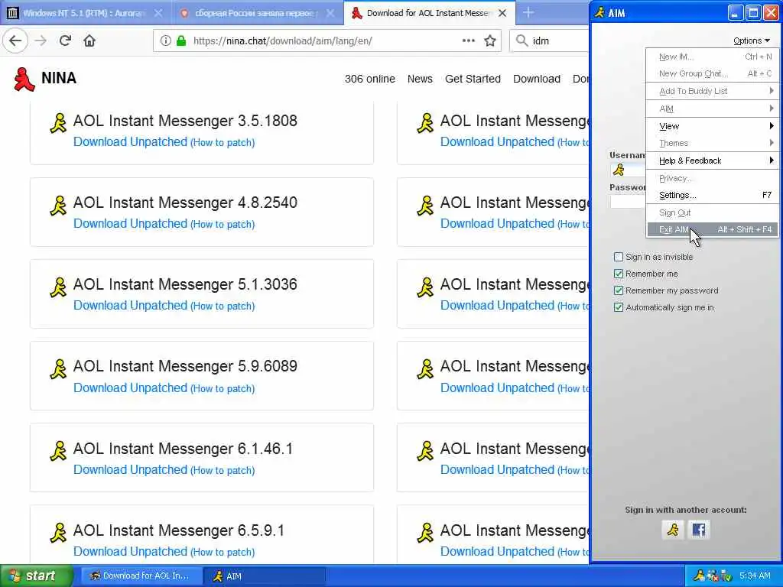Screen dimensions: 783x587
Task: Reload the page with the refresh icon
Action: (x=65, y=41)
